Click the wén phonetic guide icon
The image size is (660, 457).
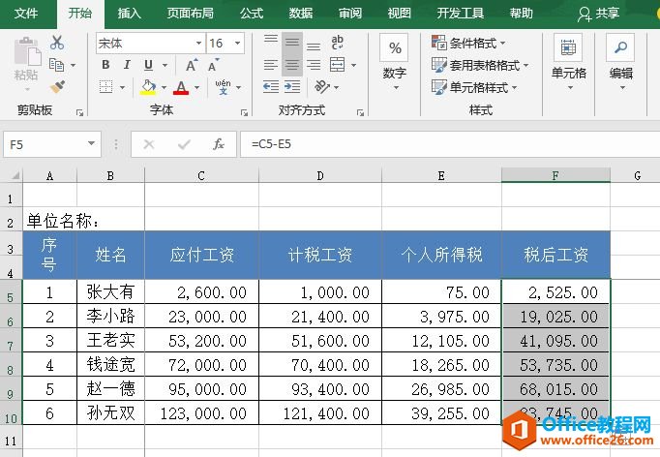click(224, 87)
